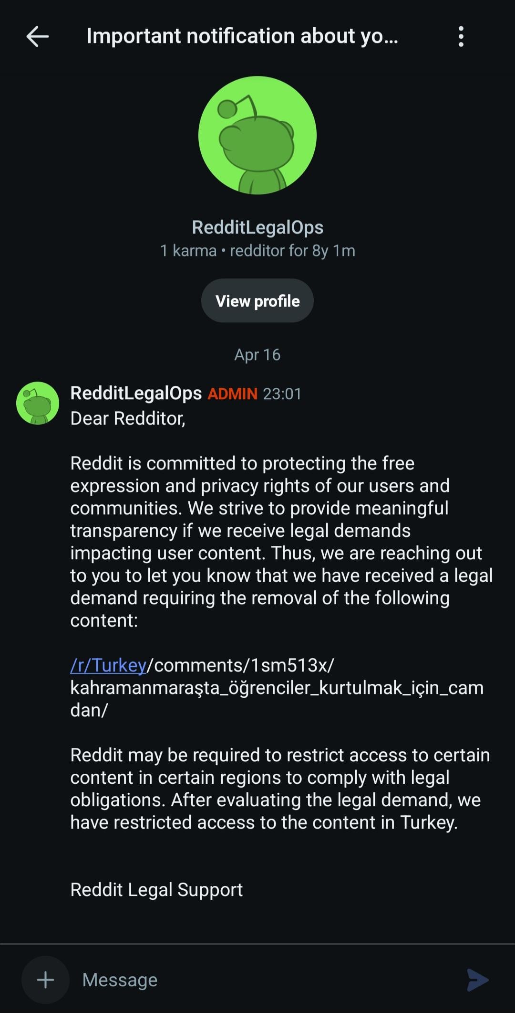Tap the "Dear Redditor," greeting line
The image size is (515, 1013).
128,418
